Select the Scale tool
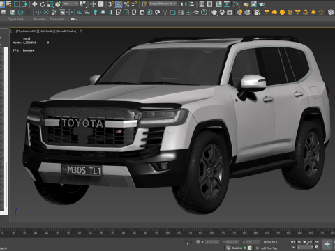335x251 pixels. coord(50,4)
